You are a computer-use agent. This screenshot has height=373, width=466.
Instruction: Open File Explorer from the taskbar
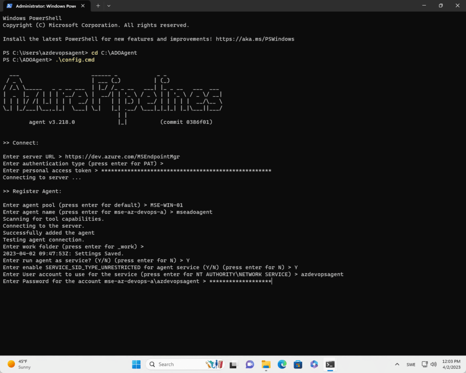point(266,364)
